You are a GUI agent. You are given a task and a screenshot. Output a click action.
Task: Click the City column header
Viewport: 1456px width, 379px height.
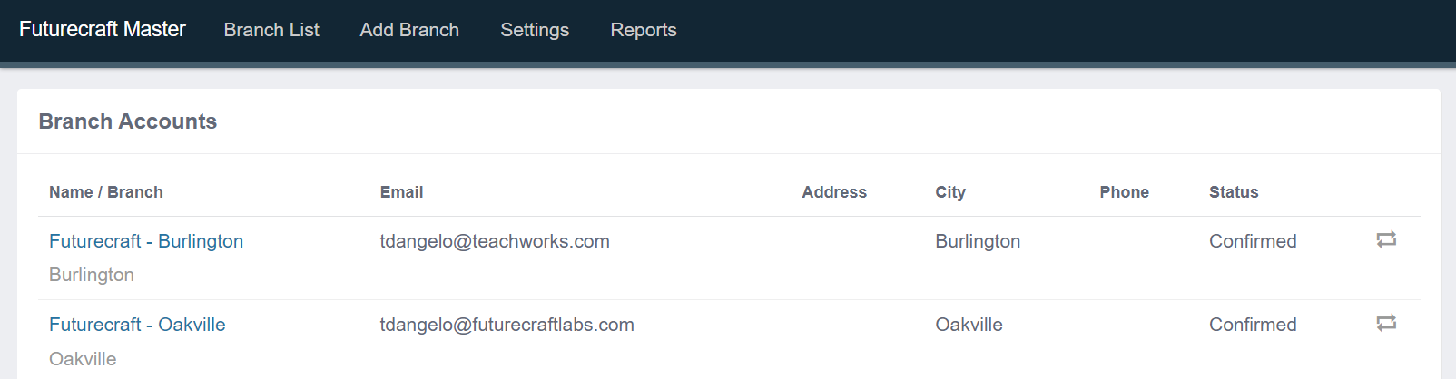950,192
